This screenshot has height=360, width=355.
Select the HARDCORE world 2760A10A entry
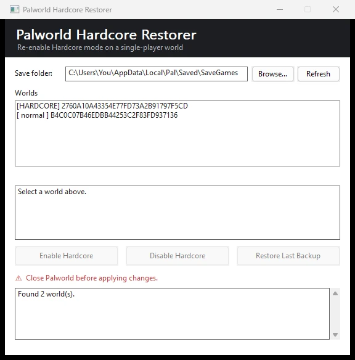point(177,106)
